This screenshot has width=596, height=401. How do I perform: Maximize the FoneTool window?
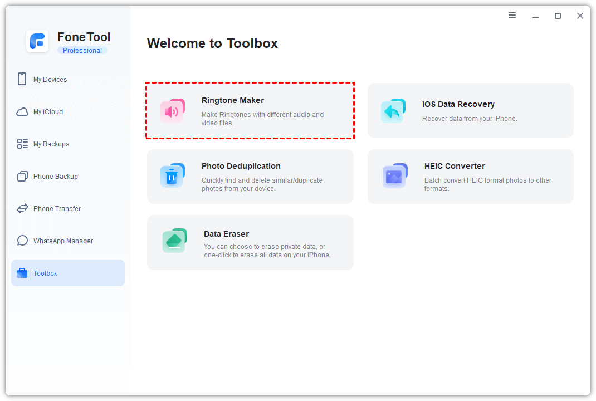[558, 16]
